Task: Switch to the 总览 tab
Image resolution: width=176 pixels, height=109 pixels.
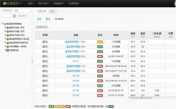Action: (39, 19)
